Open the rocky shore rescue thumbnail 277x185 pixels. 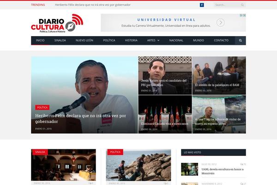click(x=138, y=165)
